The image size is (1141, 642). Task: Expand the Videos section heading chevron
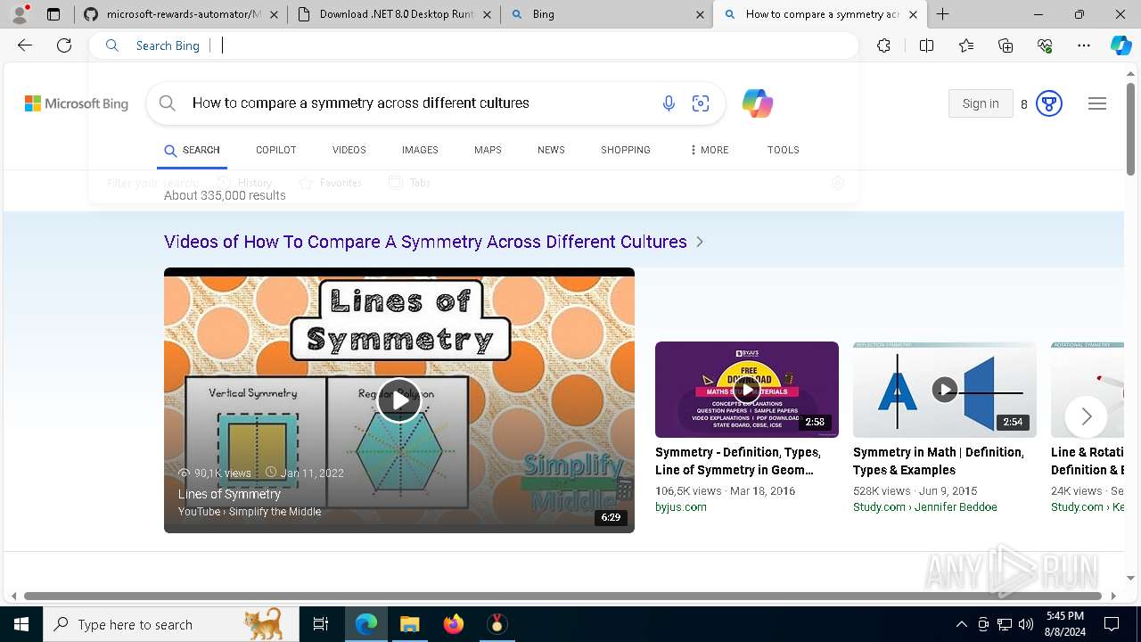click(700, 242)
